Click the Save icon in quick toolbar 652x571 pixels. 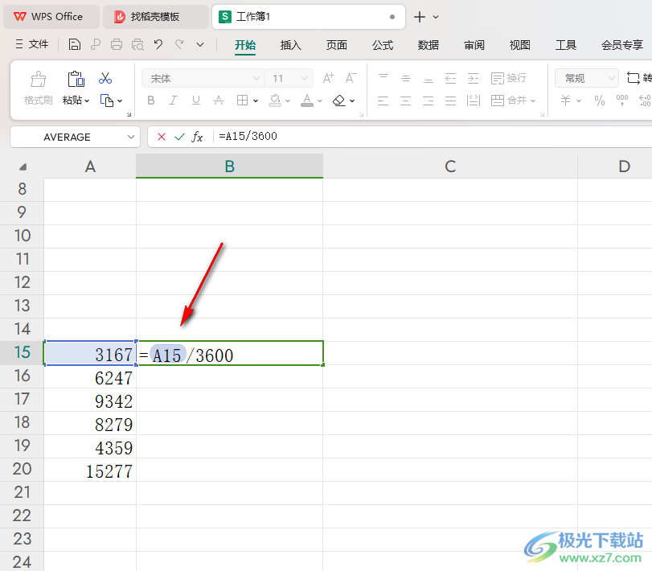[x=75, y=44]
